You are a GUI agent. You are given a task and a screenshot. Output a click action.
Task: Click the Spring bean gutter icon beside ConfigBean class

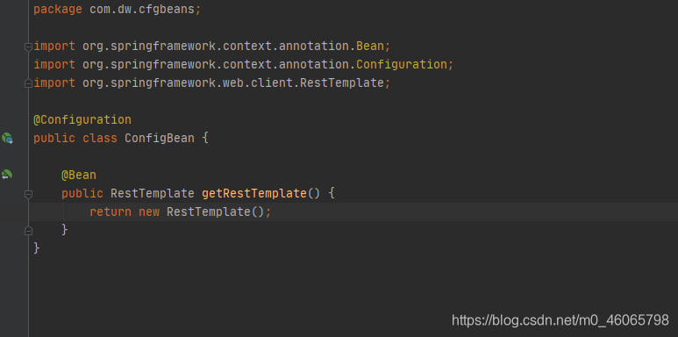coord(7,138)
